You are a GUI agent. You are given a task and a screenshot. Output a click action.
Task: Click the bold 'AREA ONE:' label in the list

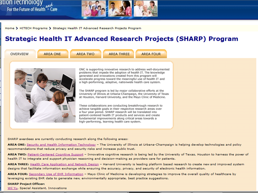17,144
